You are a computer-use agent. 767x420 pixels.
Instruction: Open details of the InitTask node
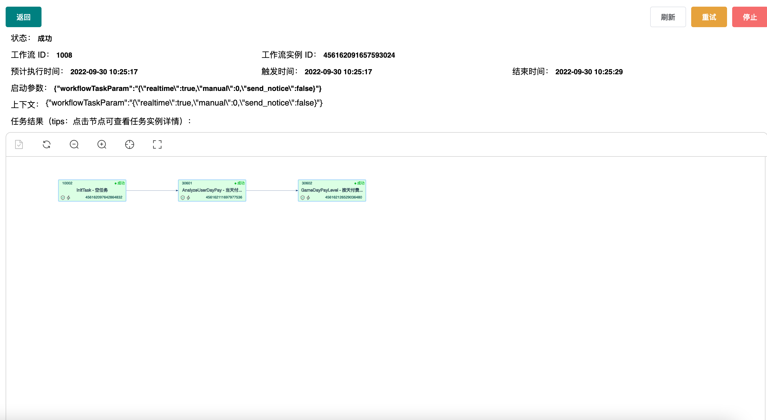pos(92,190)
